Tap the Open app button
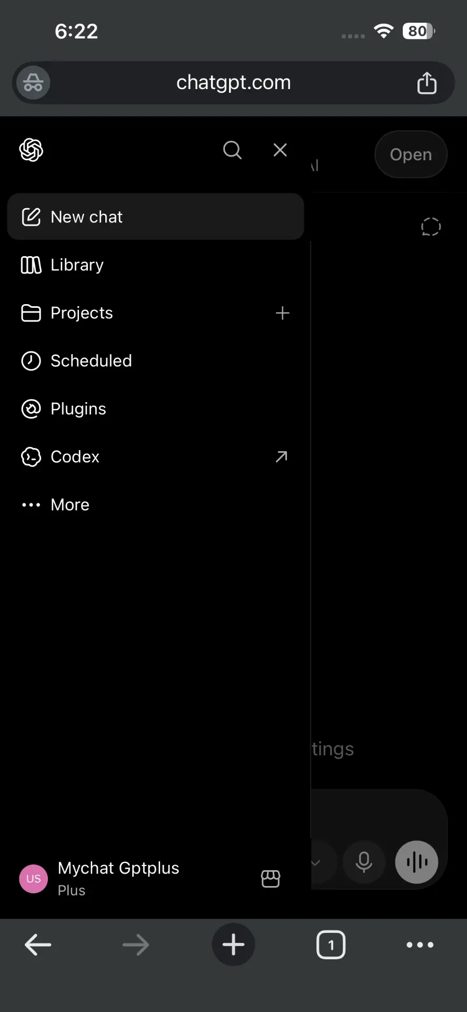Viewport: 467px width, 1012px height. click(411, 154)
